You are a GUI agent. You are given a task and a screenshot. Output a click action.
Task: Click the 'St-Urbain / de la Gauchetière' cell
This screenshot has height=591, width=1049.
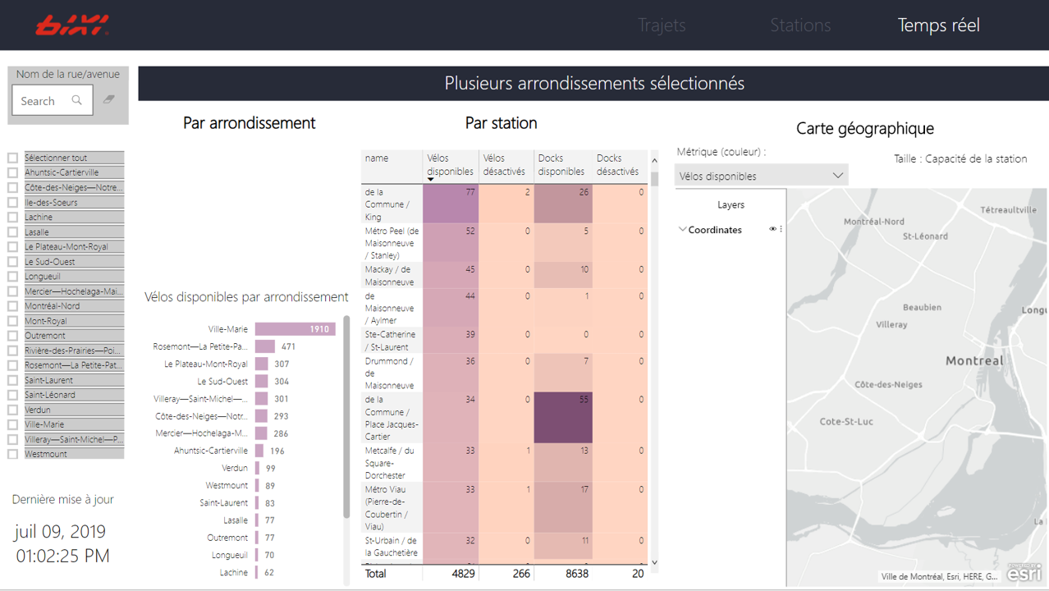click(x=392, y=547)
